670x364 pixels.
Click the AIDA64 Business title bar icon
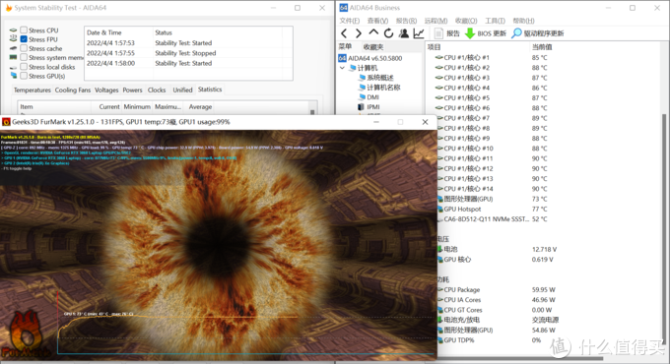pos(344,8)
